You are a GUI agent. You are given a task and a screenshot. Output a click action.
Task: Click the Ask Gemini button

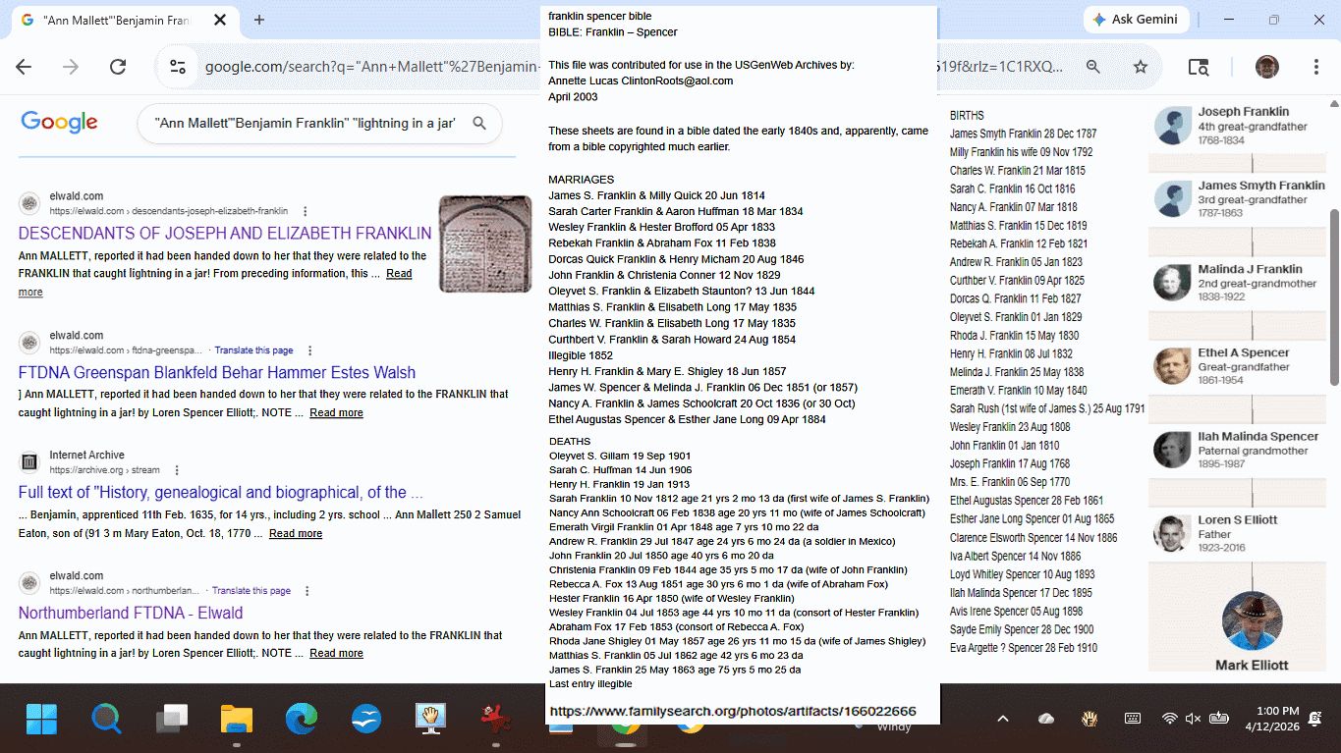point(1137,20)
